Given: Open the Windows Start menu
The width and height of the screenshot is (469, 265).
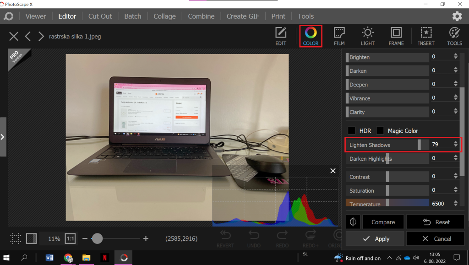Looking at the screenshot, I should [6, 258].
